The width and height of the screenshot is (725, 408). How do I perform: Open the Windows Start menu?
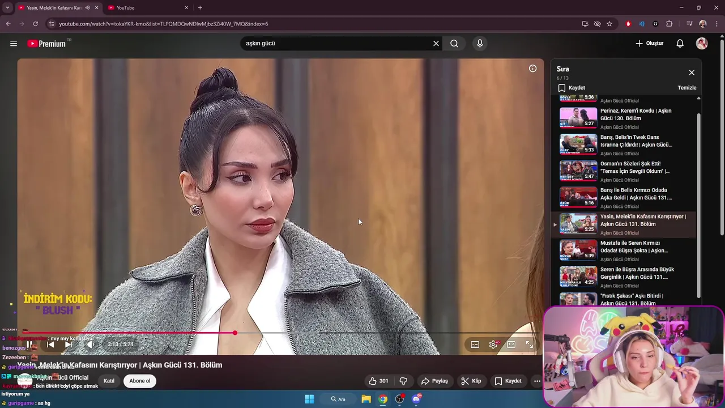click(x=309, y=399)
